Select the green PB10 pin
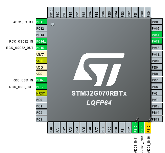 pos(135,128)
